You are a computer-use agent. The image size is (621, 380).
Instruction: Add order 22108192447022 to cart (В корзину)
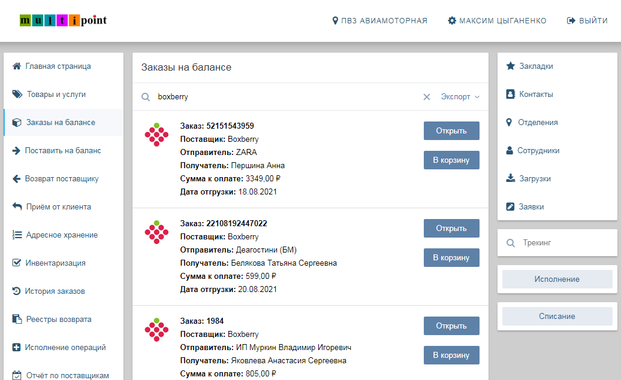[x=451, y=258]
